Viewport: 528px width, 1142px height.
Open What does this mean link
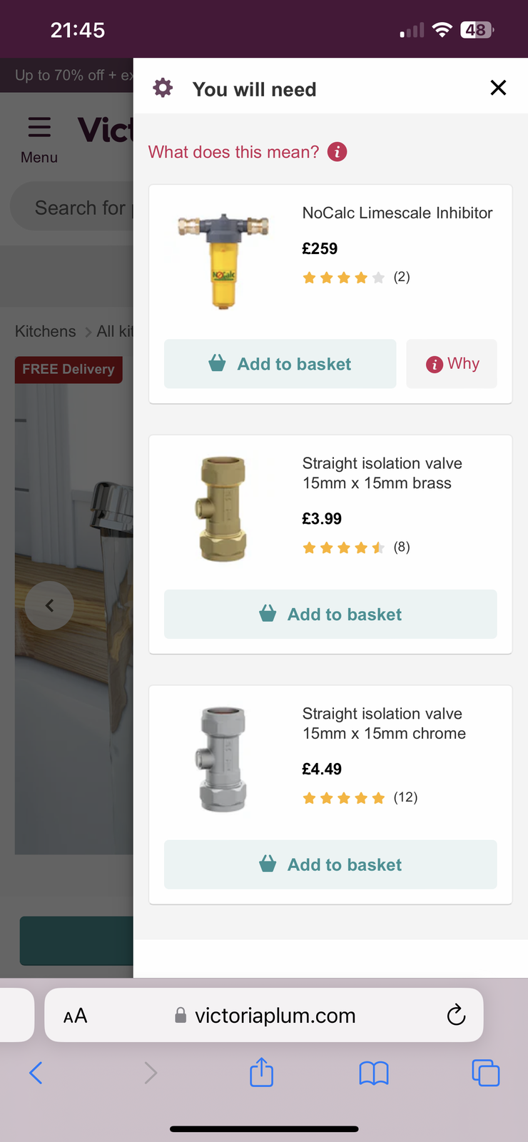click(234, 152)
